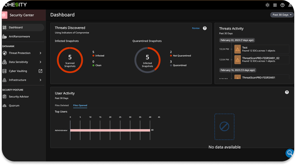Click the Security Advisor icon
This screenshot has width=296, height=165.
tap(4, 97)
